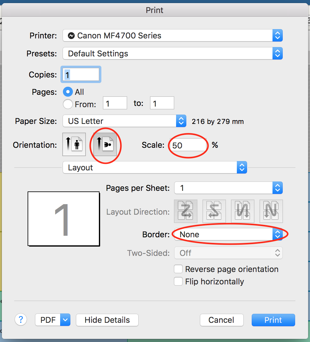310x342 pixels.
Task: Select the From page range radio button
Action: (x=68, y=104)
